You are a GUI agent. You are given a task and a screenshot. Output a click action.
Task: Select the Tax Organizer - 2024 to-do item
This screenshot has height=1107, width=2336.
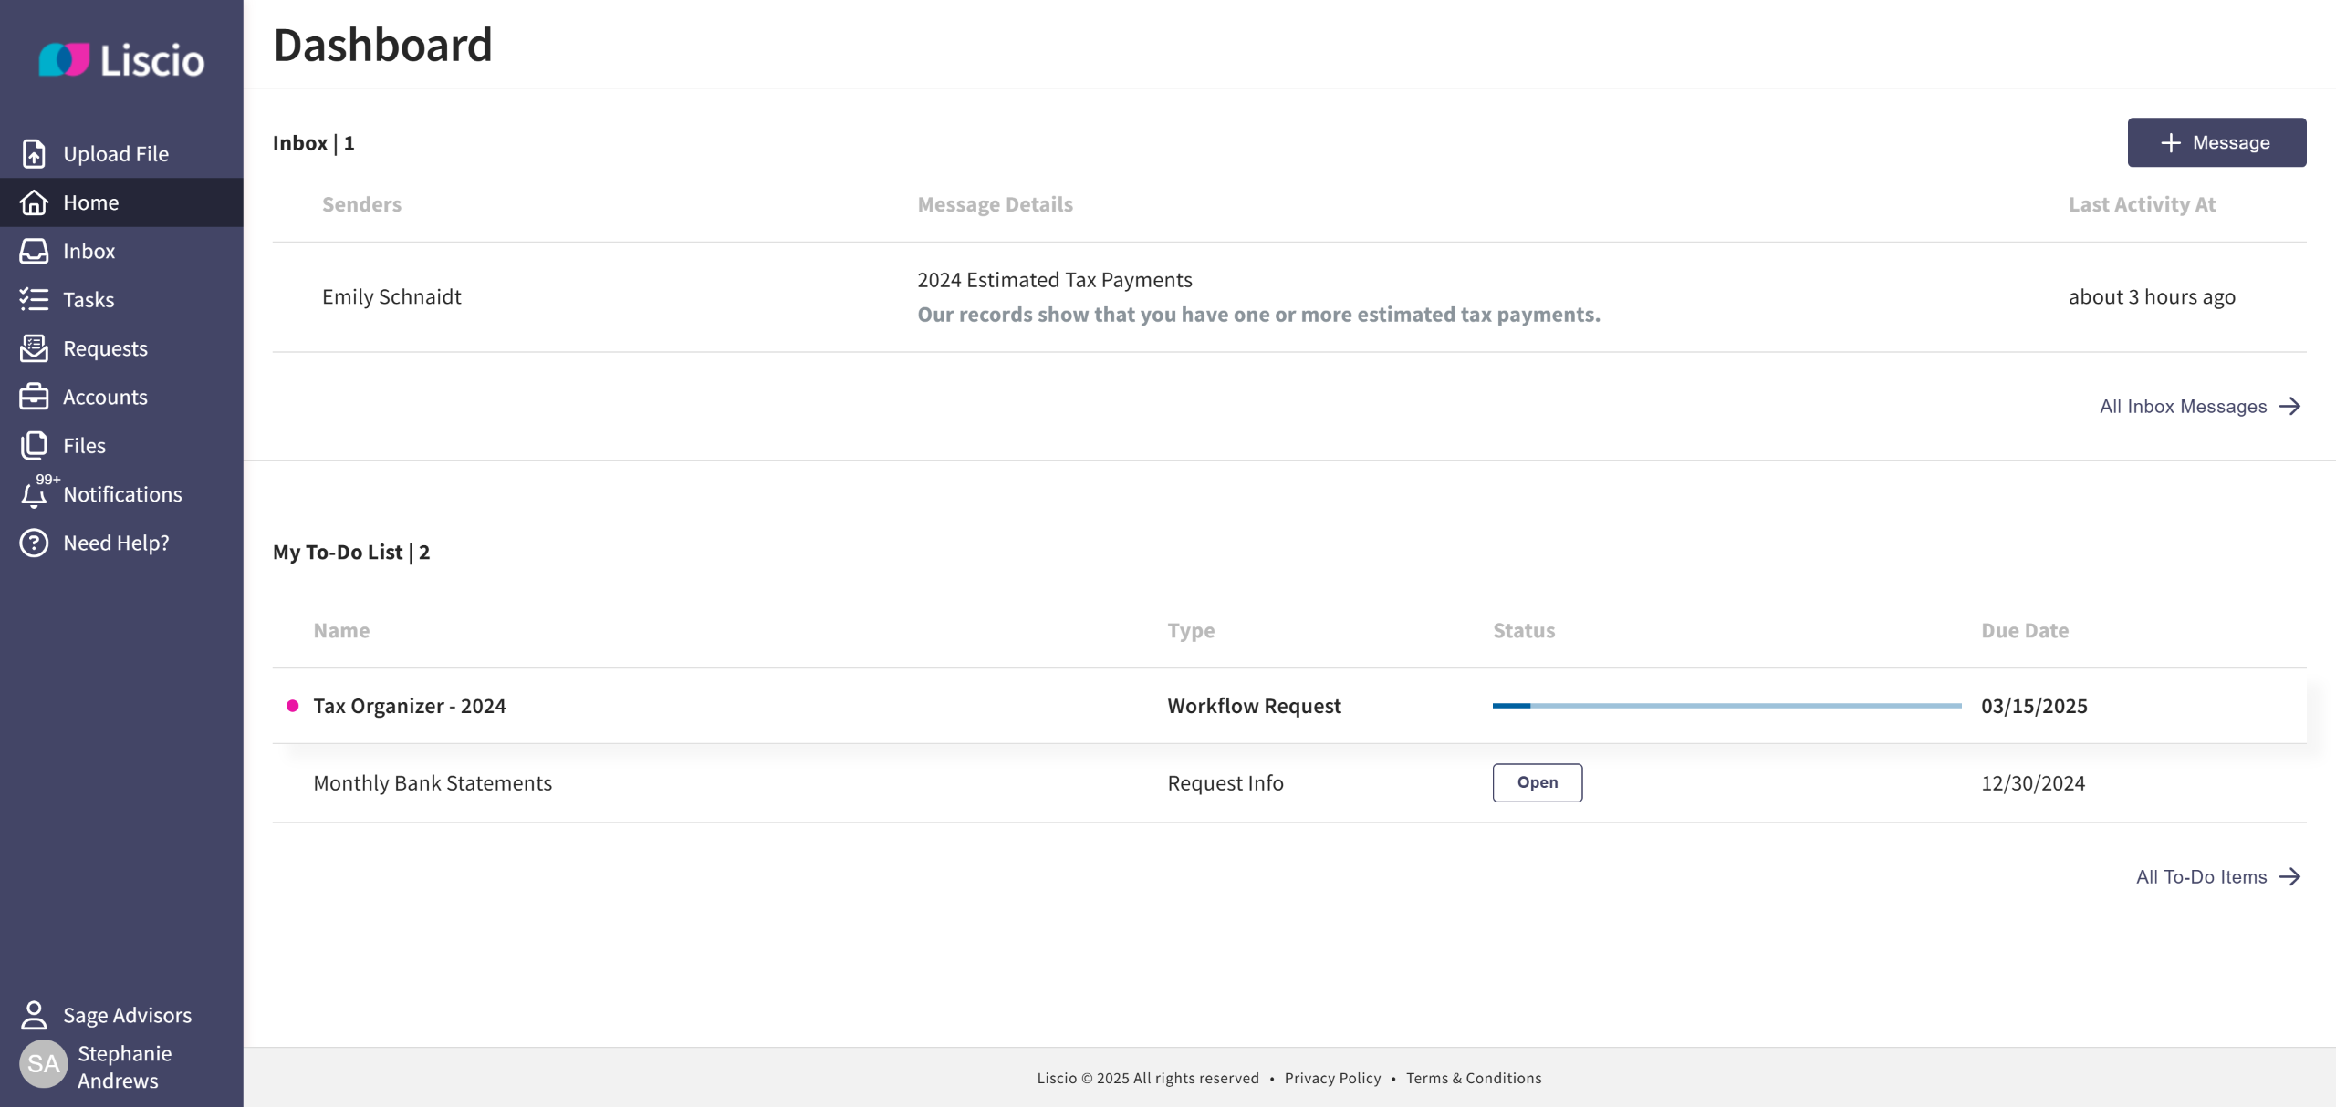(409, 706)
